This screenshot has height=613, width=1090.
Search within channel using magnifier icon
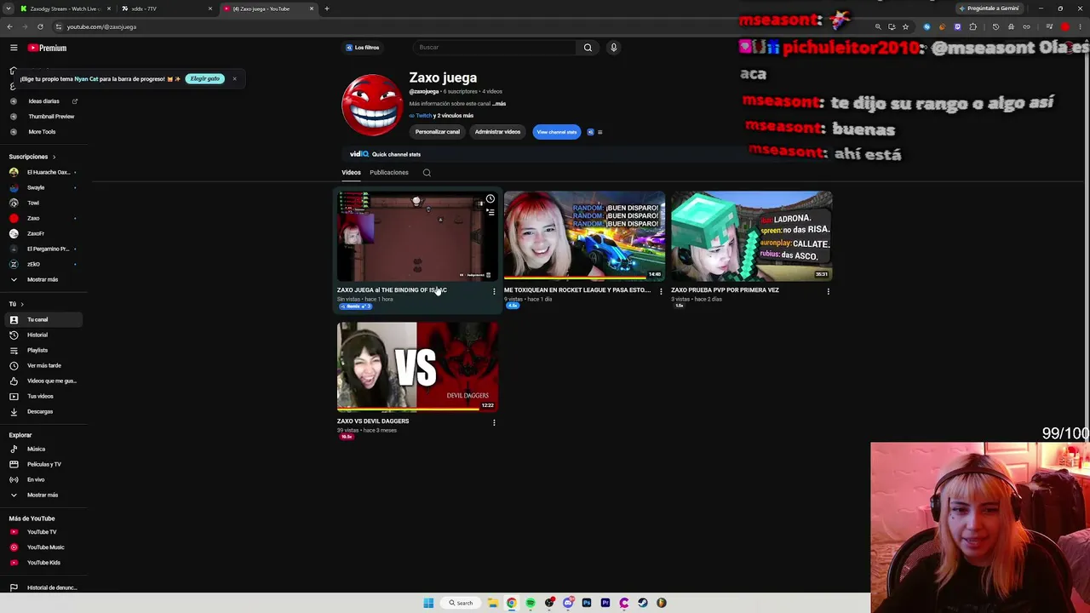pos(427,173)
